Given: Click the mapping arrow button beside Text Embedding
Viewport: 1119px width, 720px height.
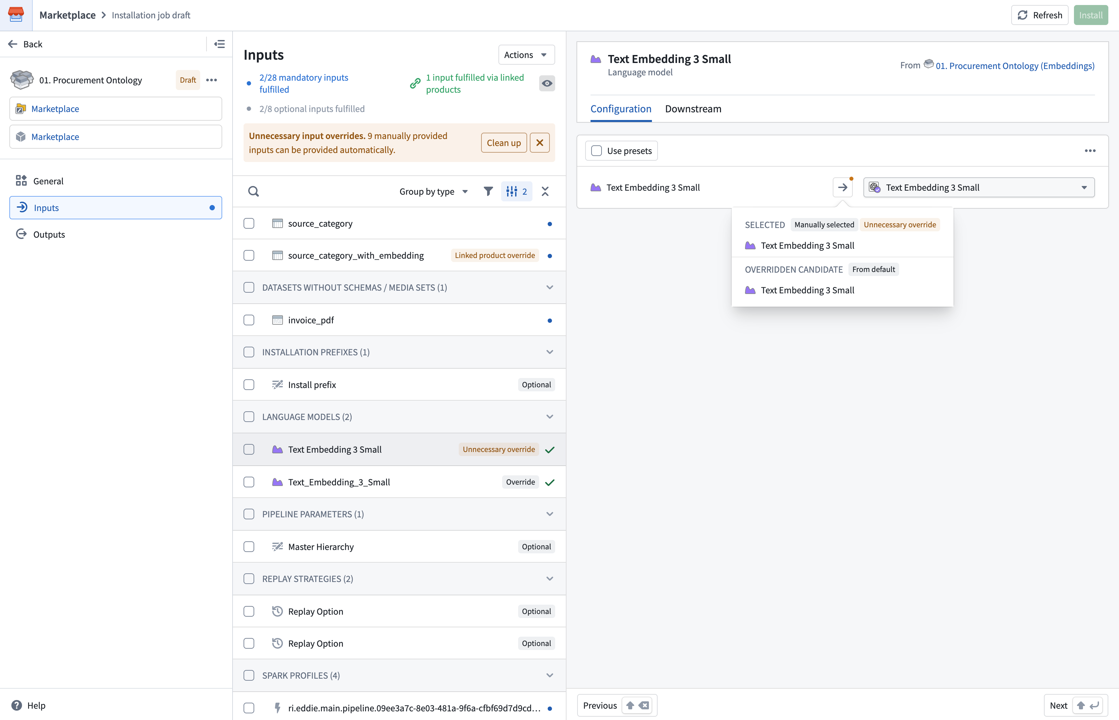Looking at the screenshot, I should [x=842, y=187].
